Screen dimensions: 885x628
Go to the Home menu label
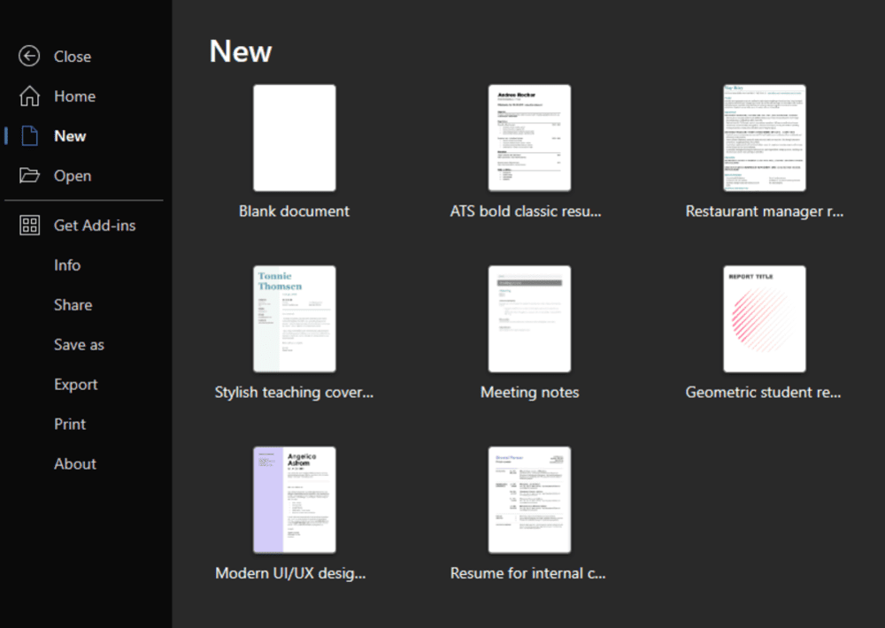(x=74, y=96)
